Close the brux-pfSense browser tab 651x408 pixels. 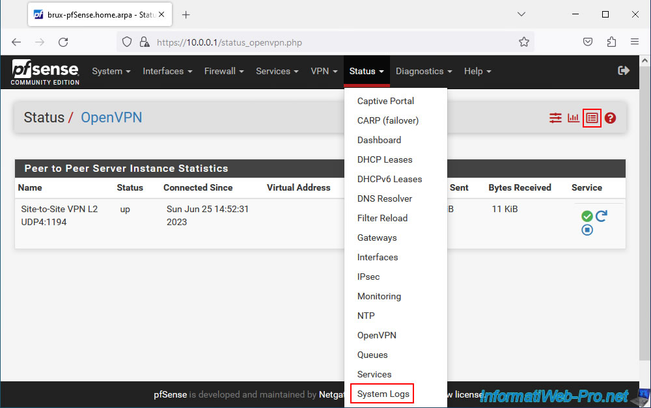point(161,14)
